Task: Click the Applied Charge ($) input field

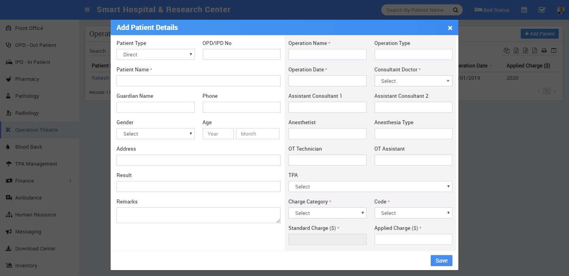Action: [413, 239]
